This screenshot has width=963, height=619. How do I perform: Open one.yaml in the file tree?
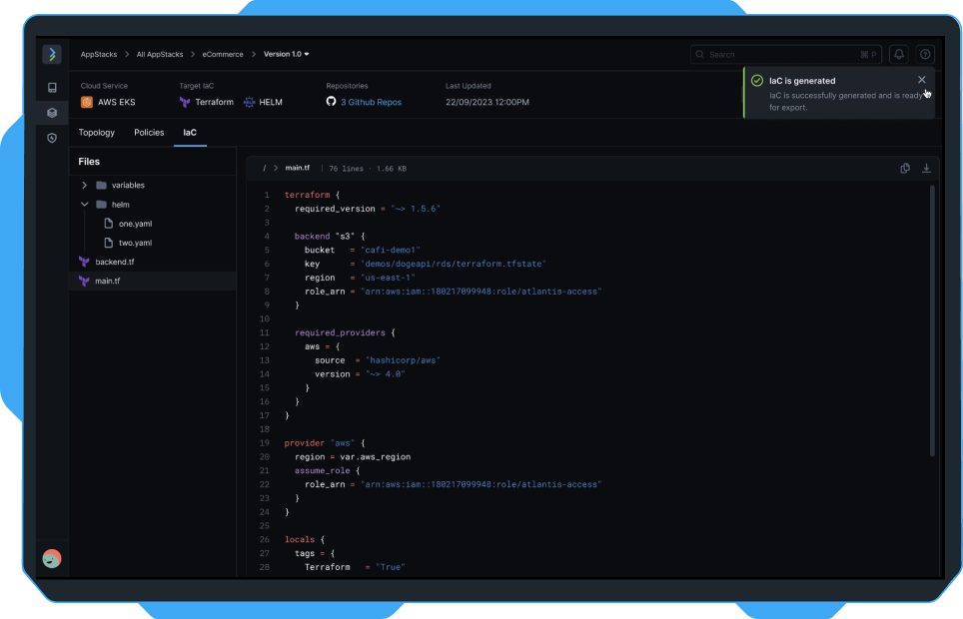(135, 224)
